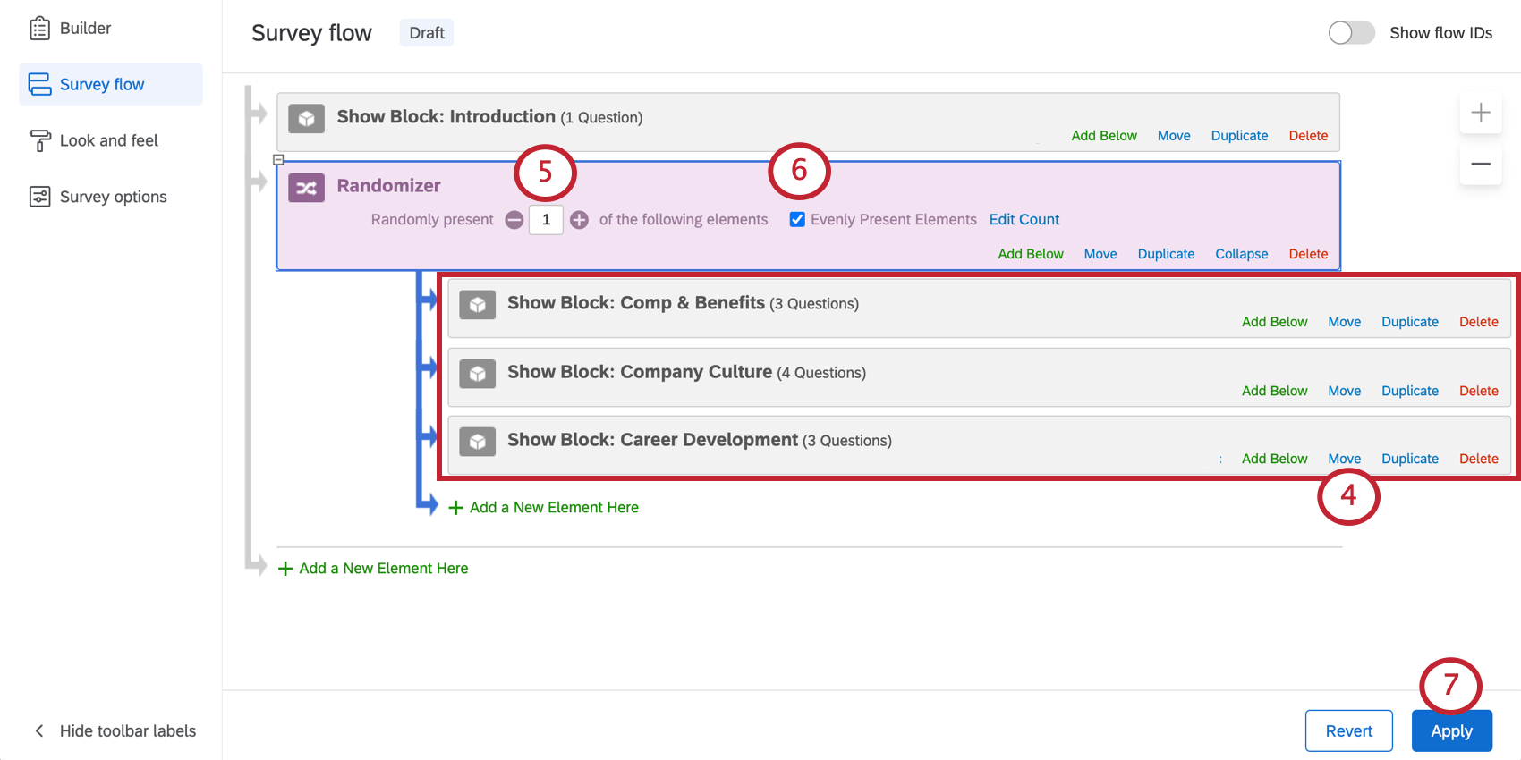Open the Builder section
Viewport: 1521px width, 760px height.
coord(85,29)
